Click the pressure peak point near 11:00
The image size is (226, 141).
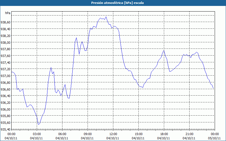pyautogui.click(x=106, y=17)
